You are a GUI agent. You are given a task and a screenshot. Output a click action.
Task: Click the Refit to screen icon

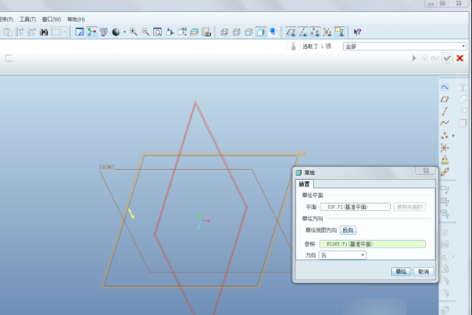157,32
